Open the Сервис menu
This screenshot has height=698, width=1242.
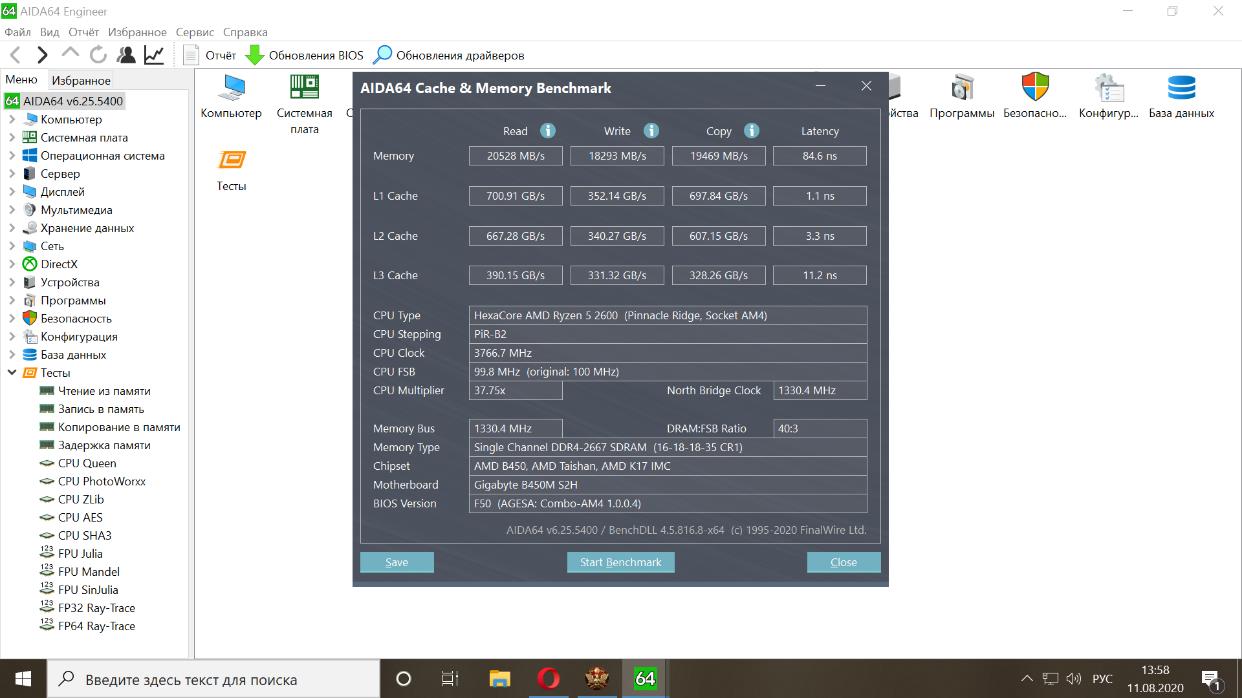(x=195, y=32)
